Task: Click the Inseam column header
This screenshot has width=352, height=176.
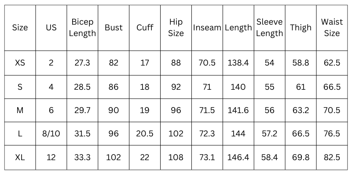Action: [207, 28]
